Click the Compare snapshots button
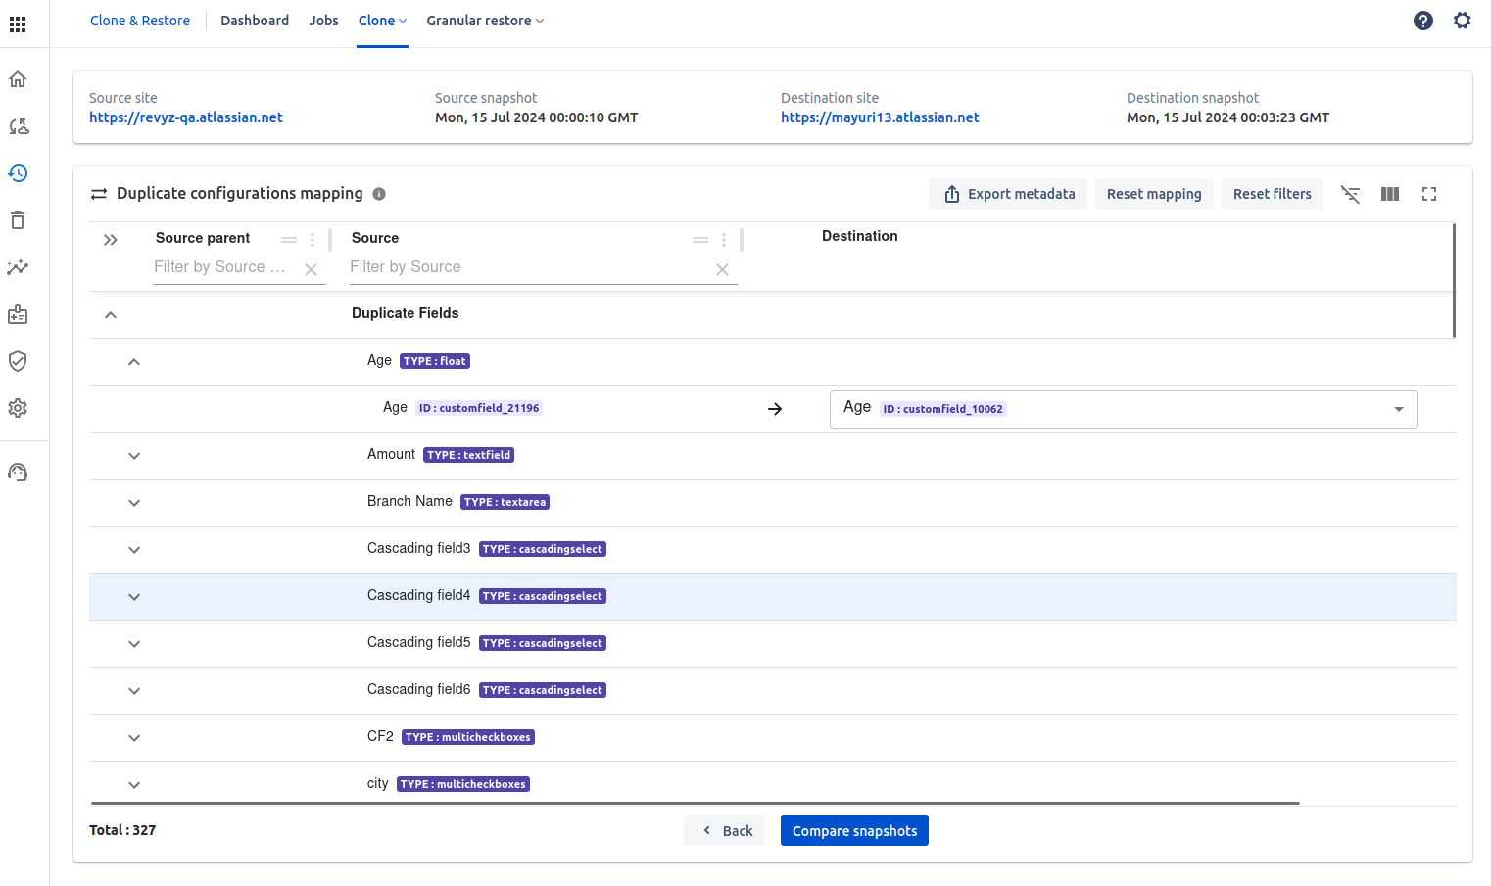Screen dimensions: 1491x886 pyautogui.click(x=854, y=830)
